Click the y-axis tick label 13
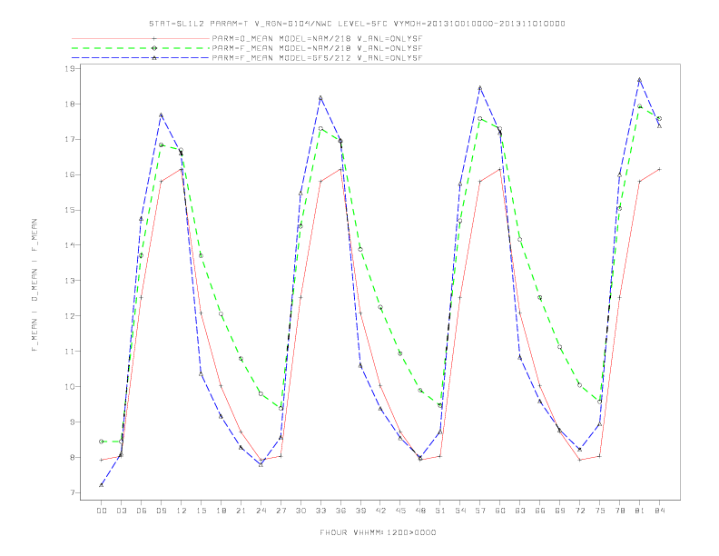The width and height of the screenshot is (719, 556). tap(70, 281)
